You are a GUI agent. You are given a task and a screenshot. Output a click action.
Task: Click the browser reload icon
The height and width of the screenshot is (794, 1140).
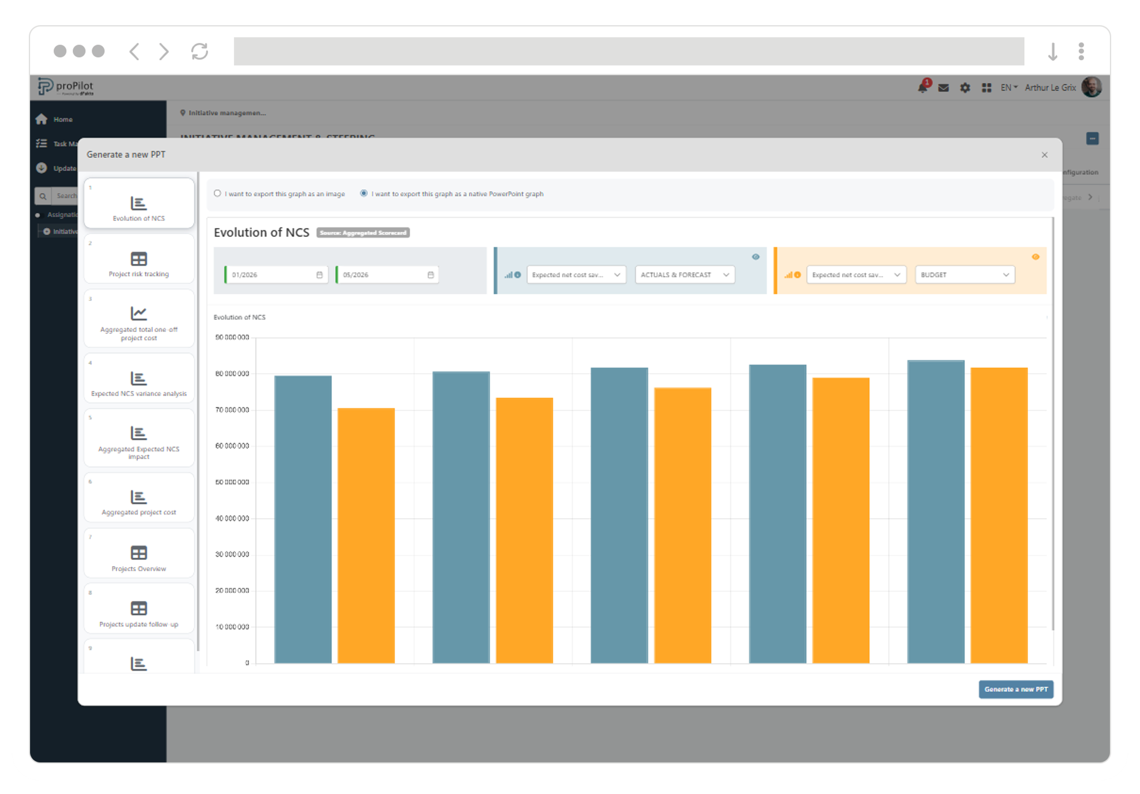[x=200, y=51]
